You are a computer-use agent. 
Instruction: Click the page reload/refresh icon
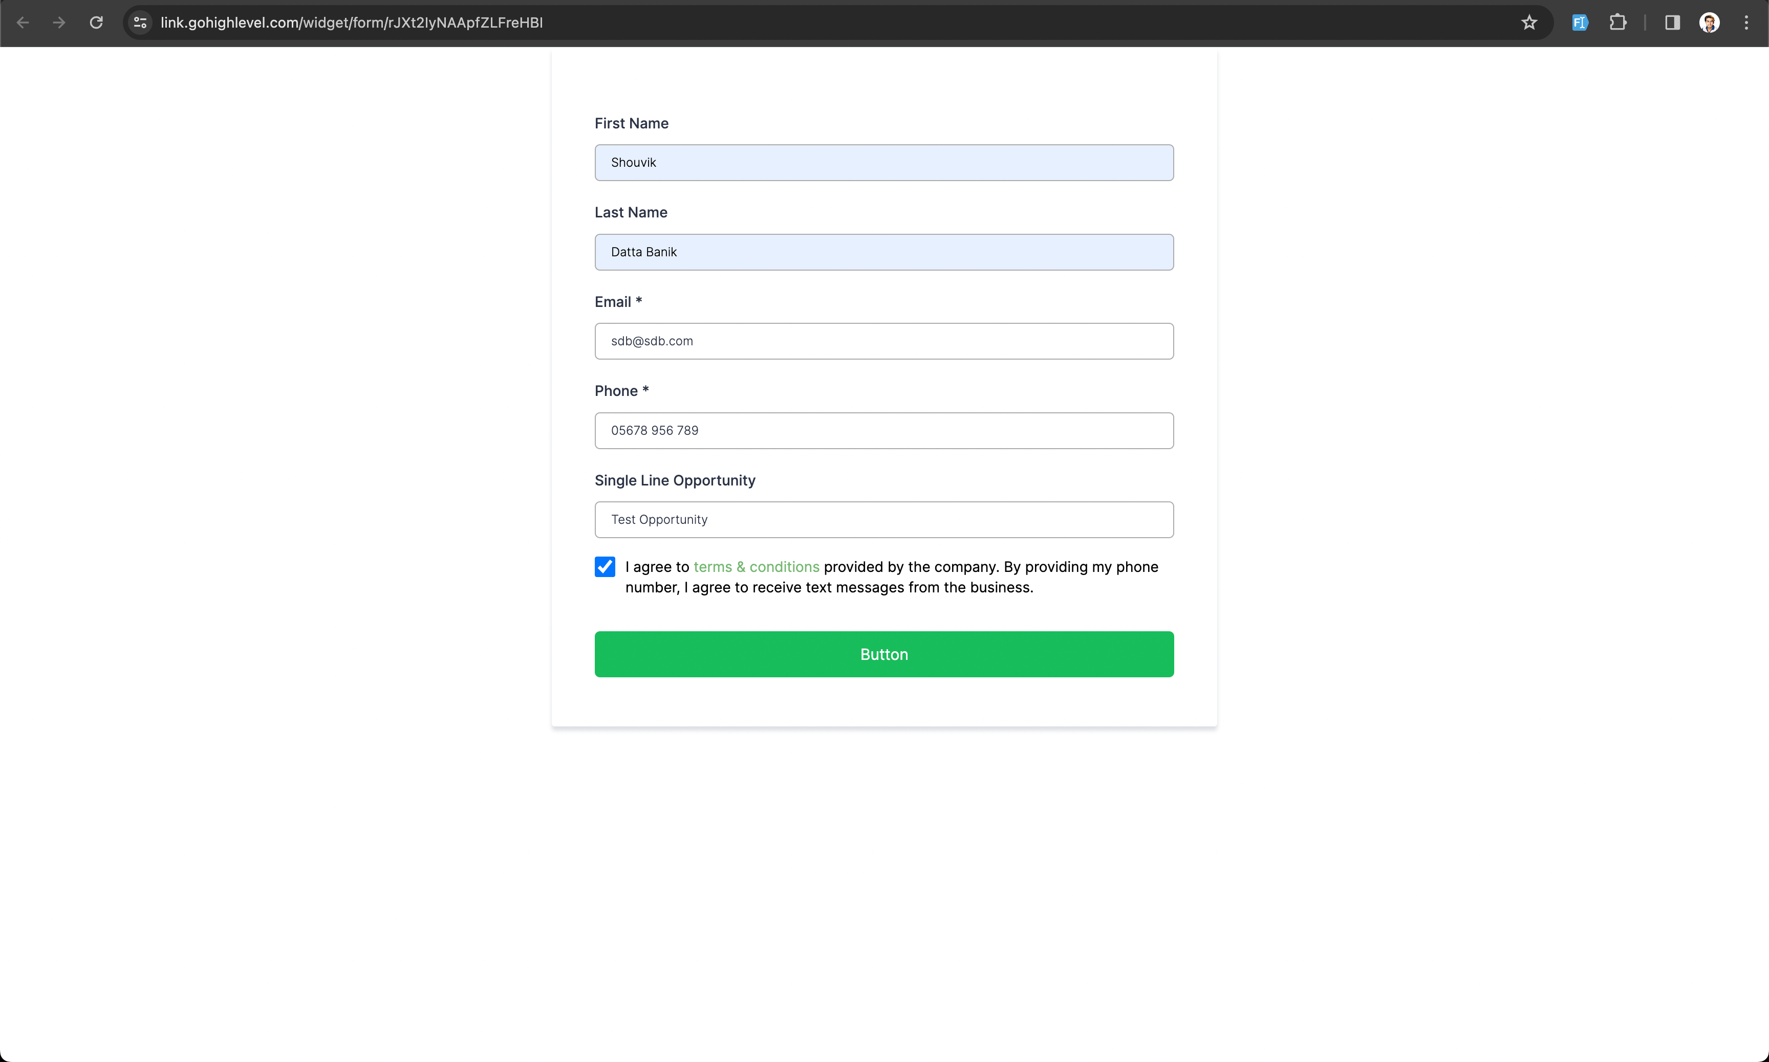click(x=97, y=23)
